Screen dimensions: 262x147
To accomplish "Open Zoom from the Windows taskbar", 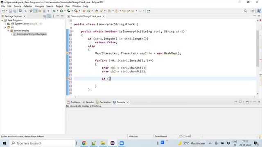I will [x=122, y=143].
